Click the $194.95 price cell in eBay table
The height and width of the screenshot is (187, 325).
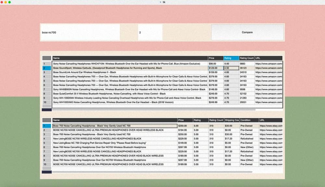185,130
